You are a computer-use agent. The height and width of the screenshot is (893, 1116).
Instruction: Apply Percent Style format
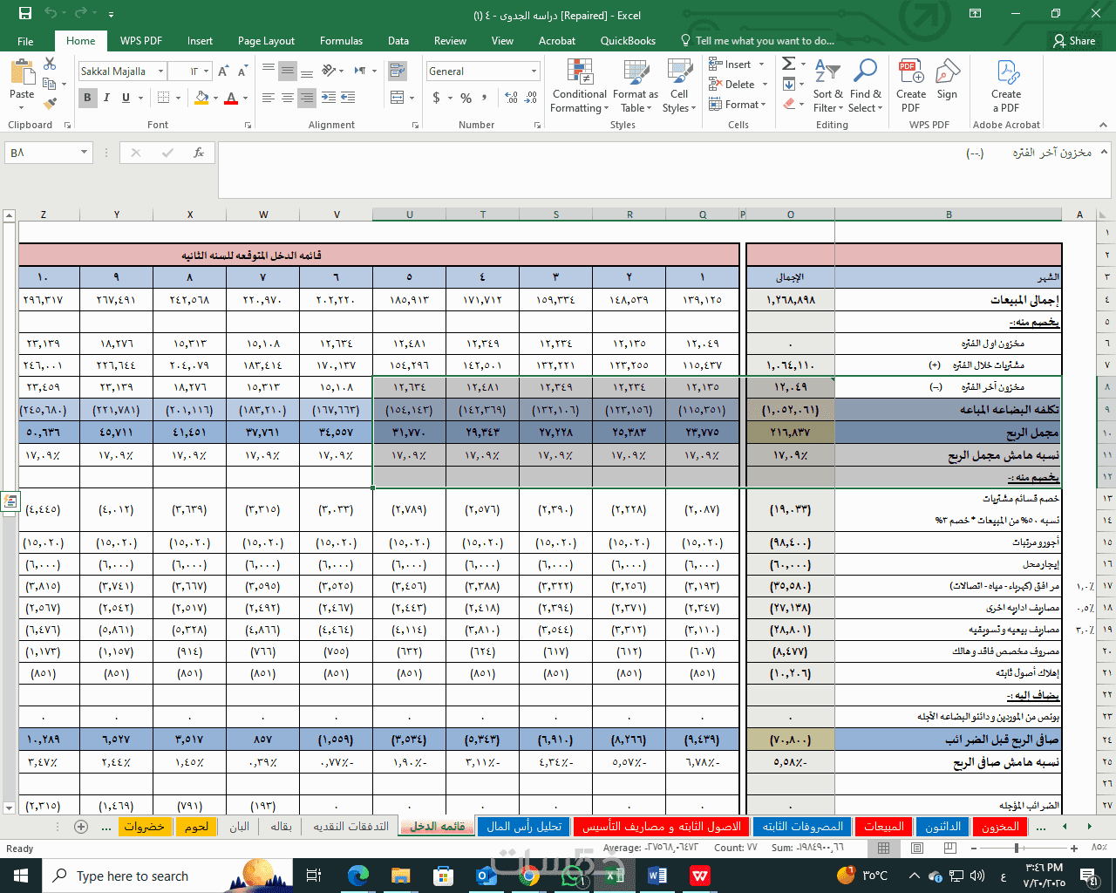(466, 98)
